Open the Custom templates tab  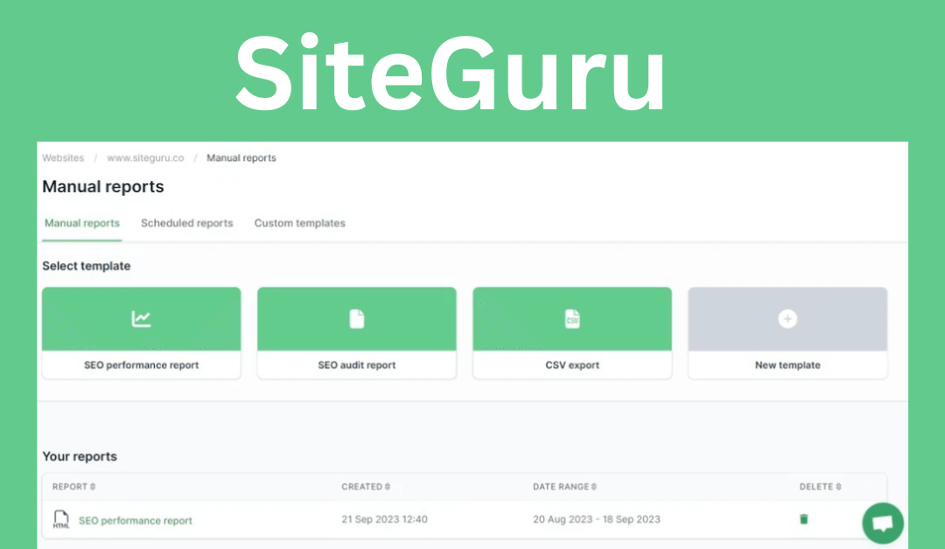pyautogui.click(x=299, y=223)
